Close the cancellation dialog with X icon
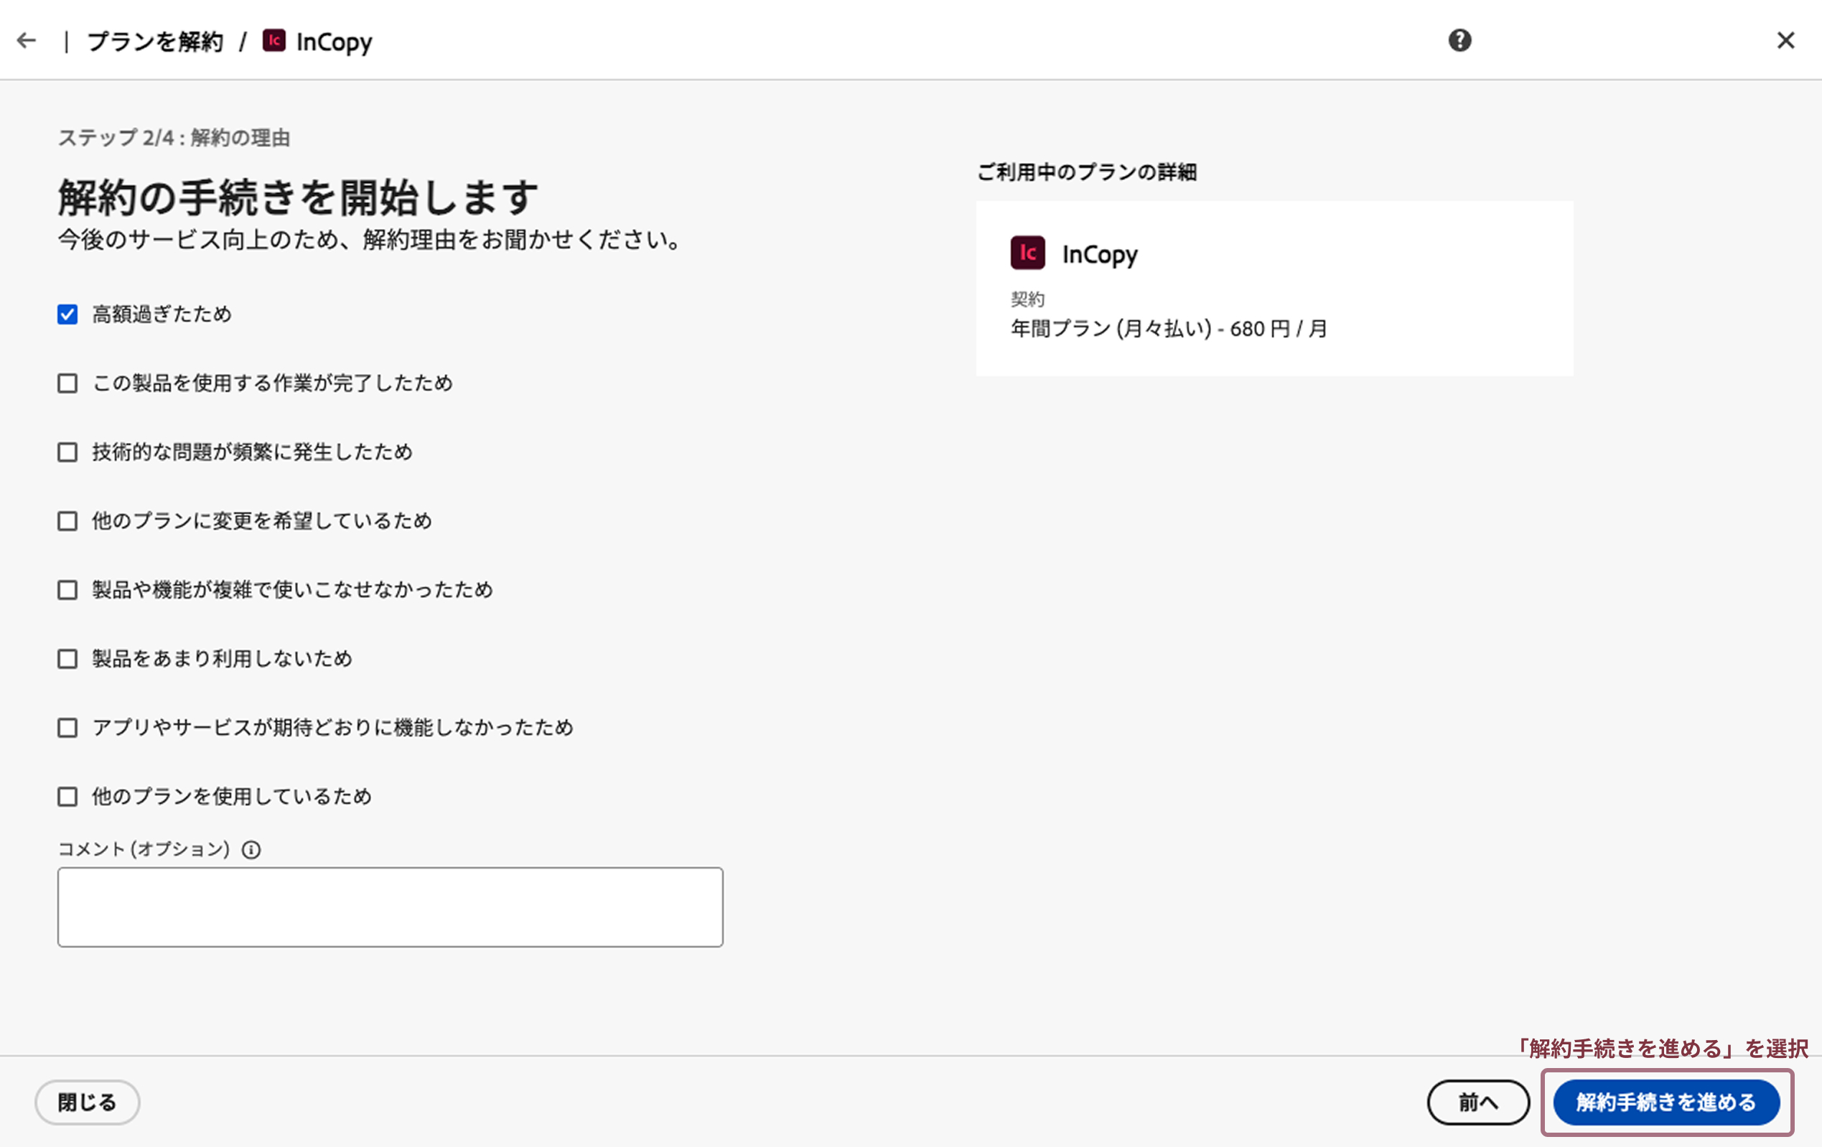 tap(1785, 40)
